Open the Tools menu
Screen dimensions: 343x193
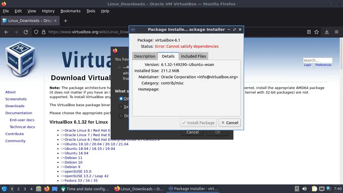tap(91, 11)
